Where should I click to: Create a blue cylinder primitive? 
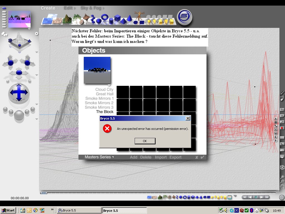click(111, 21)
